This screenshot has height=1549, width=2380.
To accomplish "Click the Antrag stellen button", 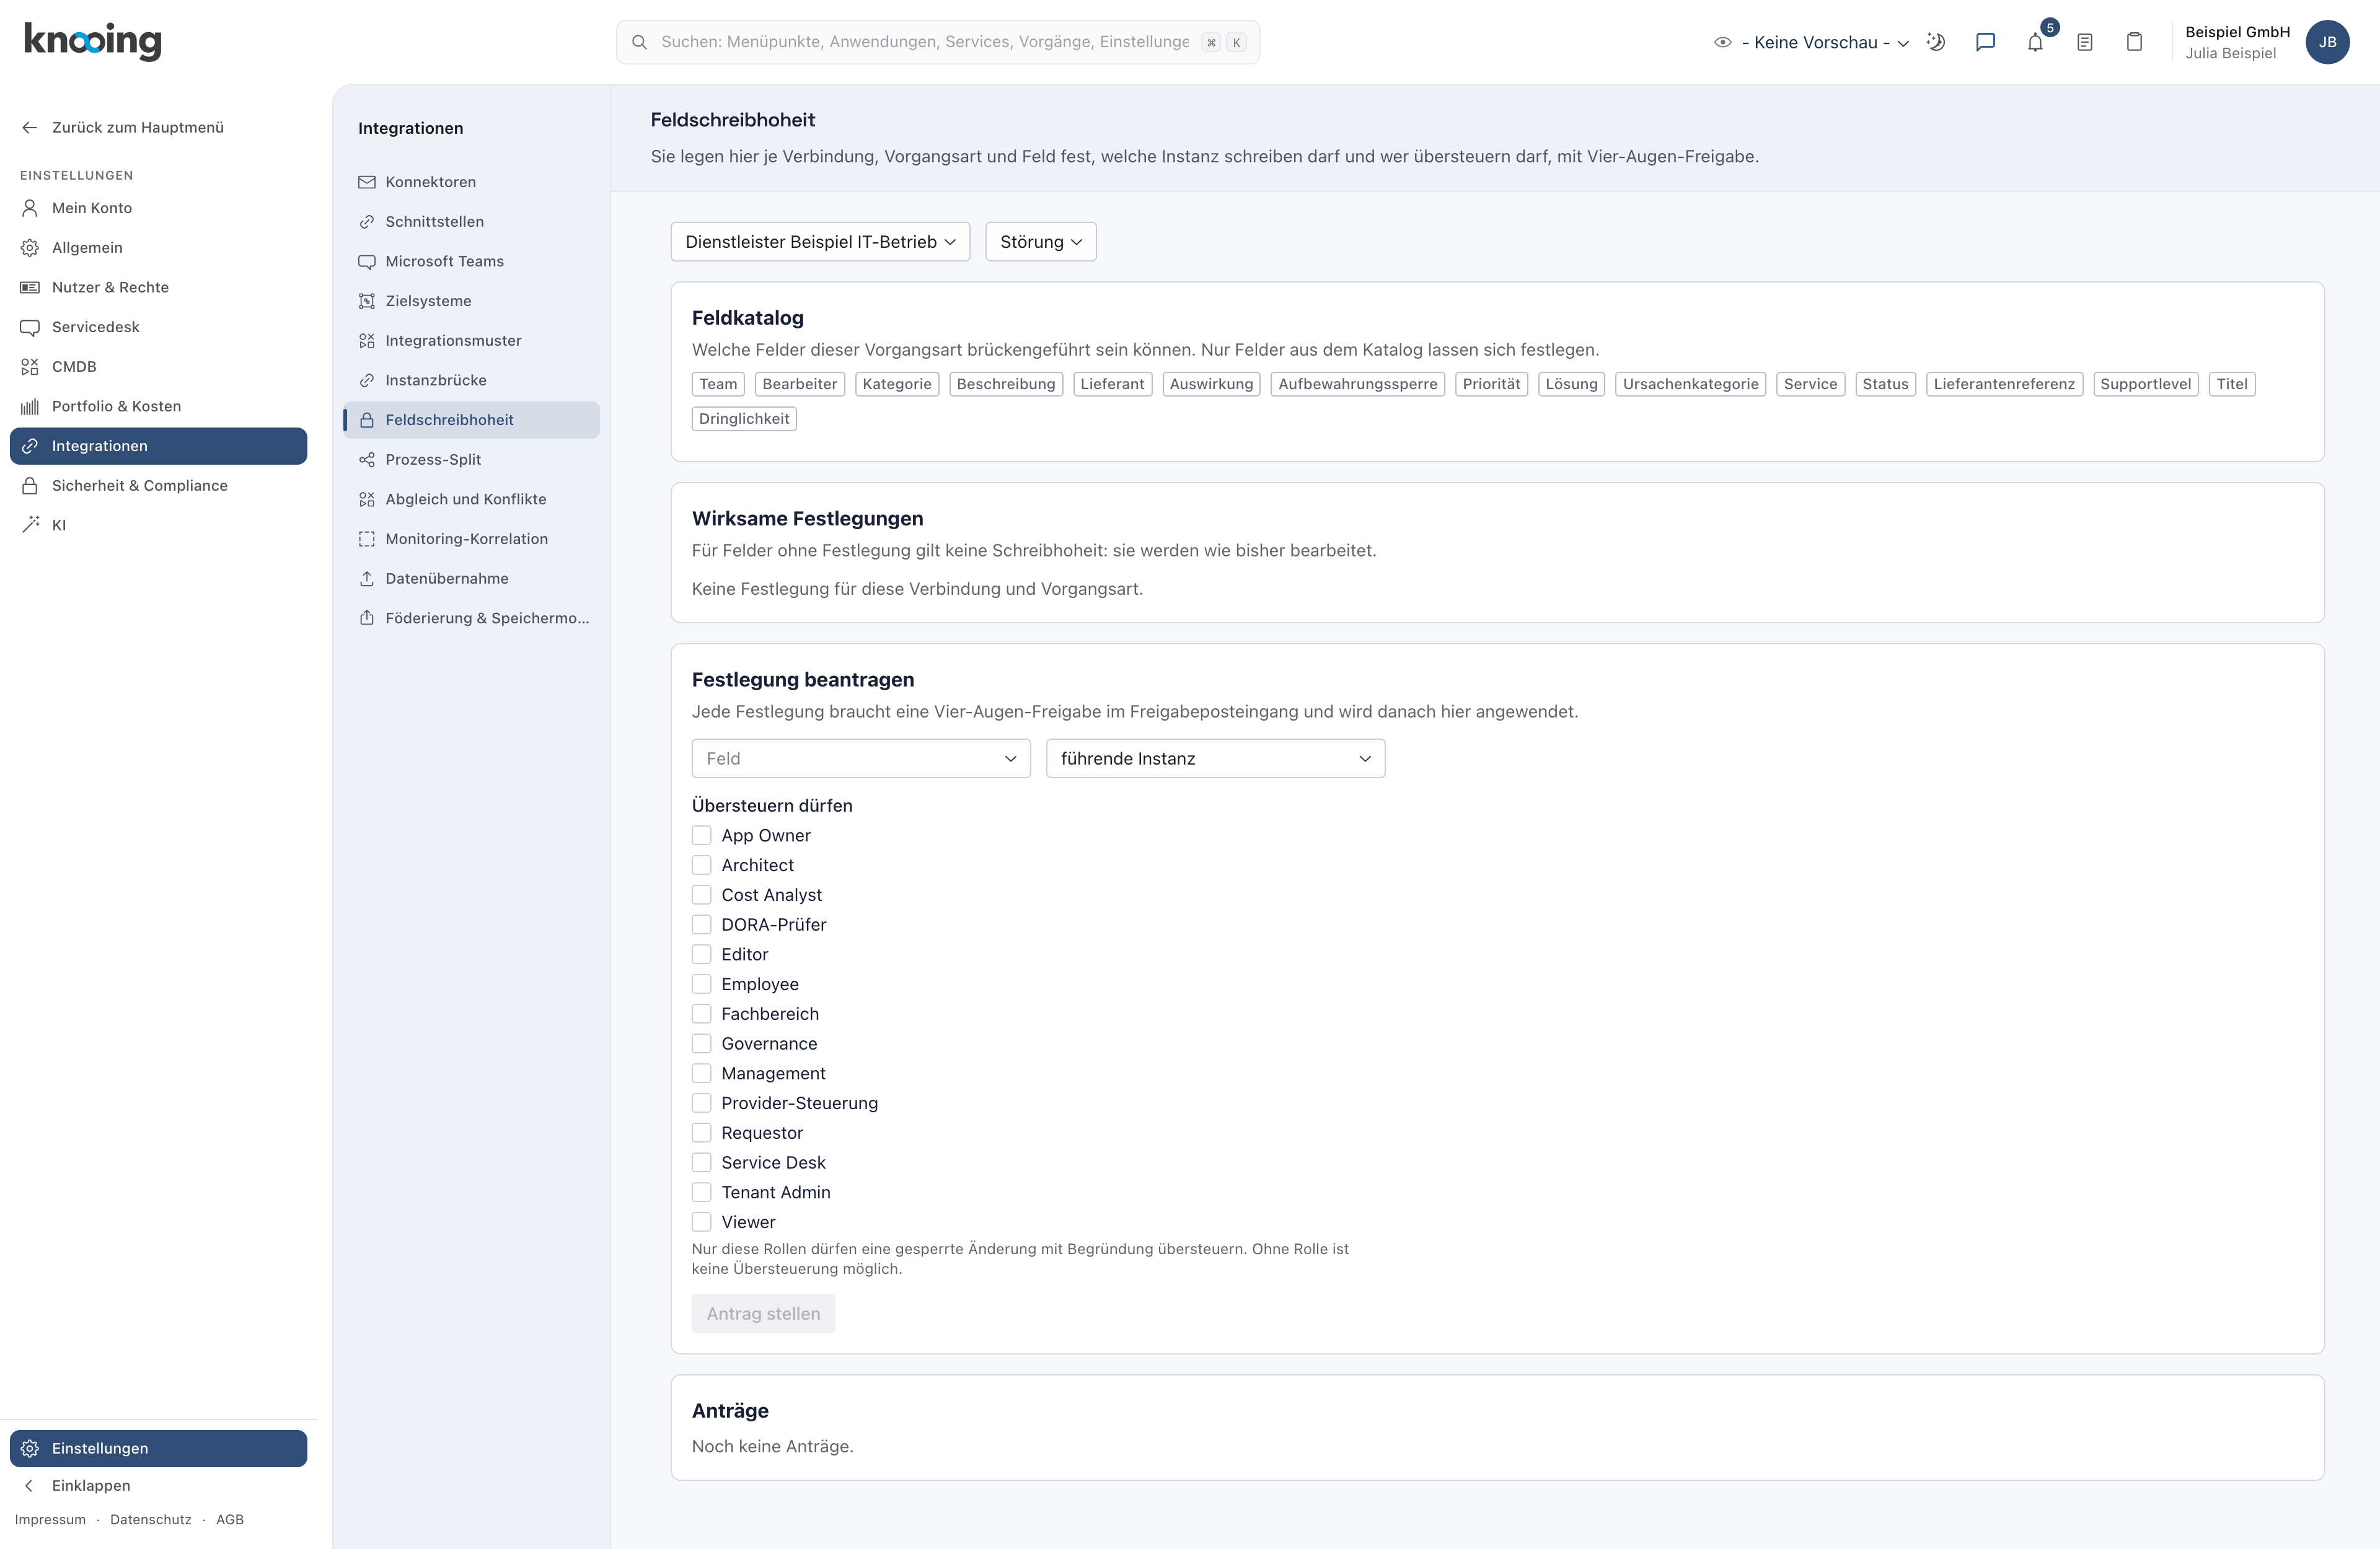I will [x=763, y=1314].
